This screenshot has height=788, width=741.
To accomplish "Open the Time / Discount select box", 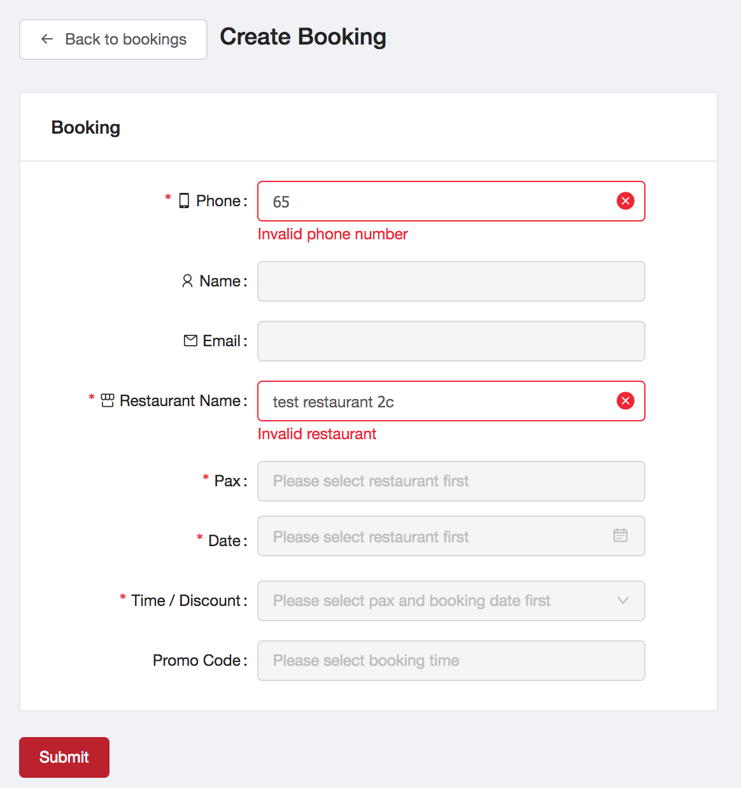I will [451, 601].
